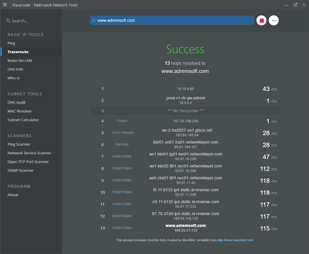Stop the traceroute with the red button
Screen dimensions: 309x254
[x=261, y=20]
